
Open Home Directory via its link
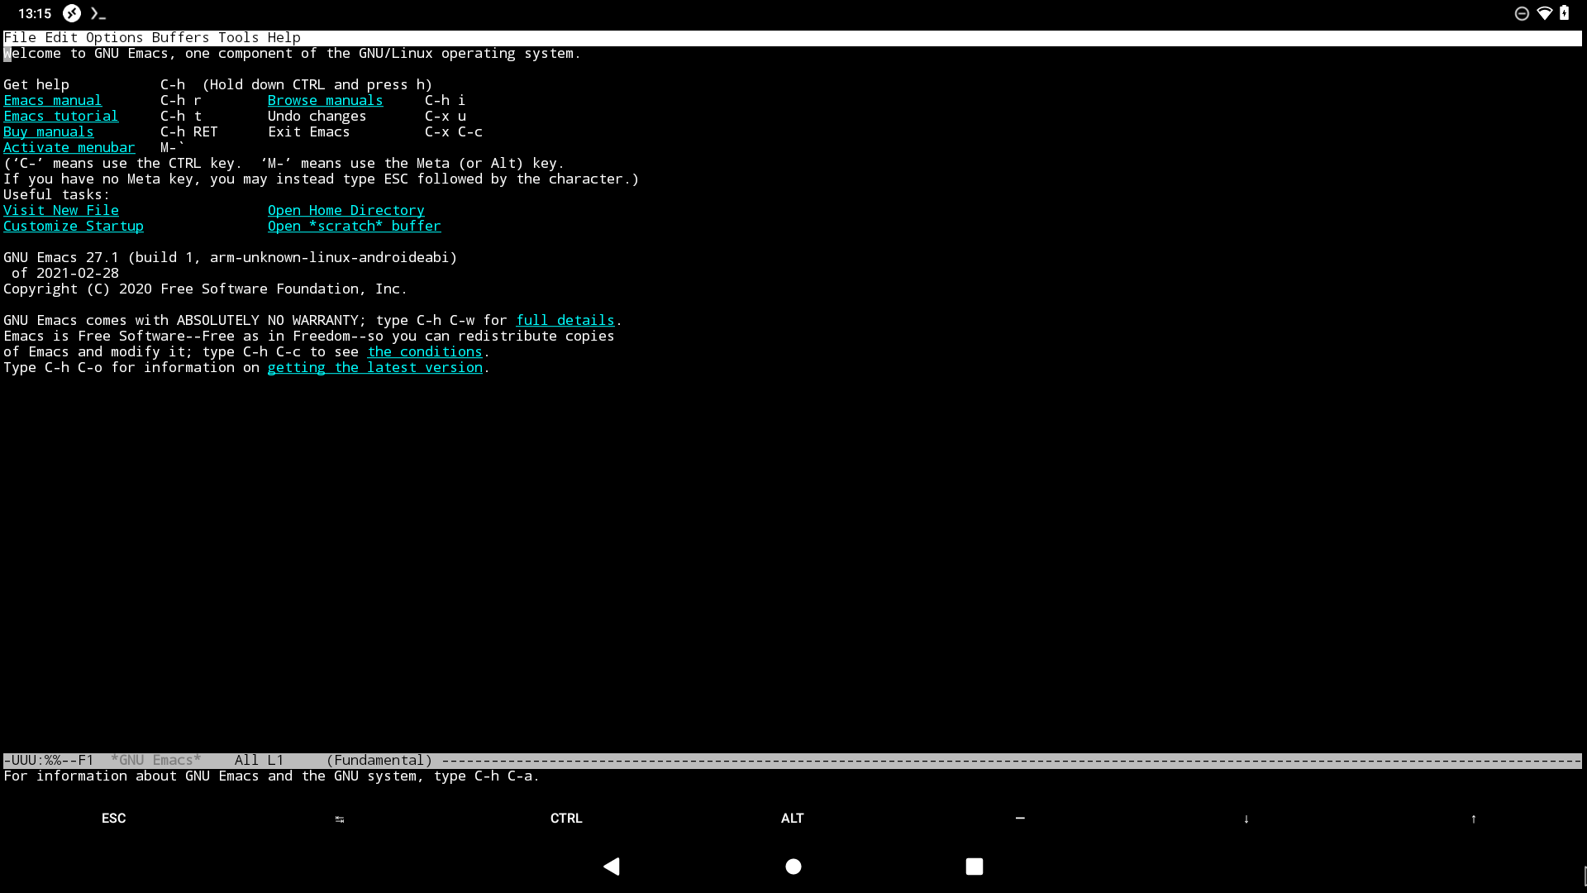[346, 210]
